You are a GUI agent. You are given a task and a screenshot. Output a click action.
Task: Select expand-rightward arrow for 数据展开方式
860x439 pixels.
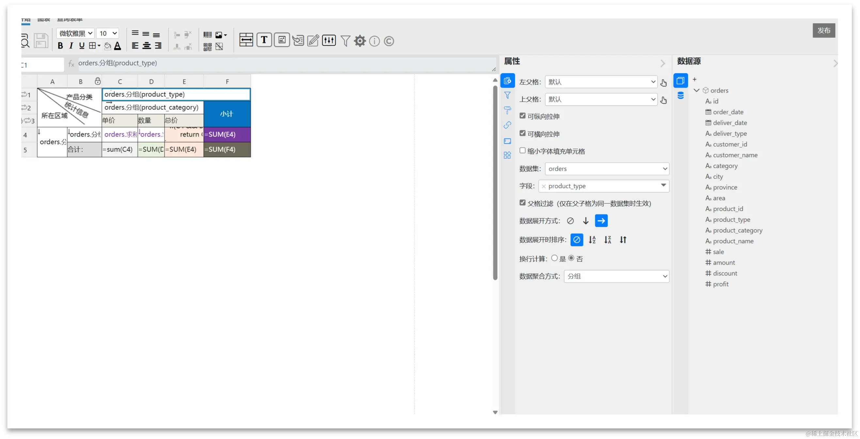pyautogui.click(x=601, y=221)
